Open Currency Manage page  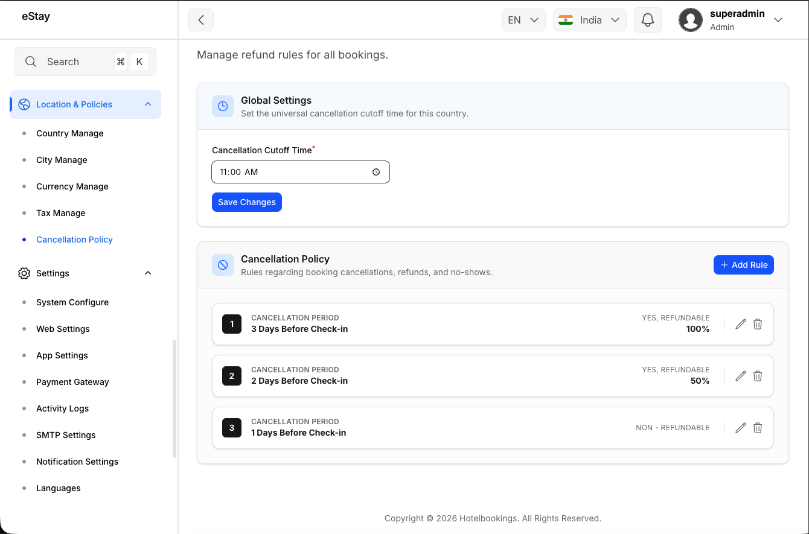click(x=72, y=186)
